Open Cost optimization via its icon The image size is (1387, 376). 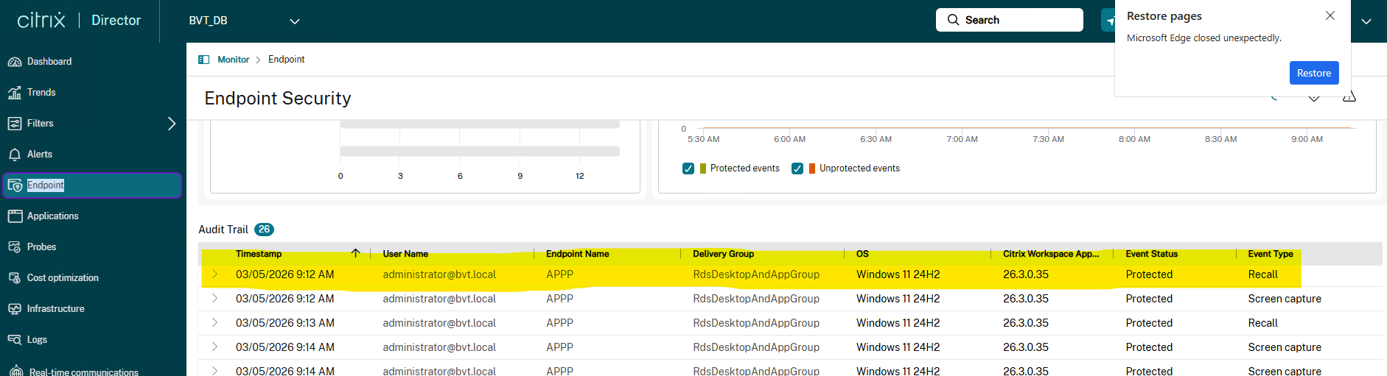(x=15, y=278)
